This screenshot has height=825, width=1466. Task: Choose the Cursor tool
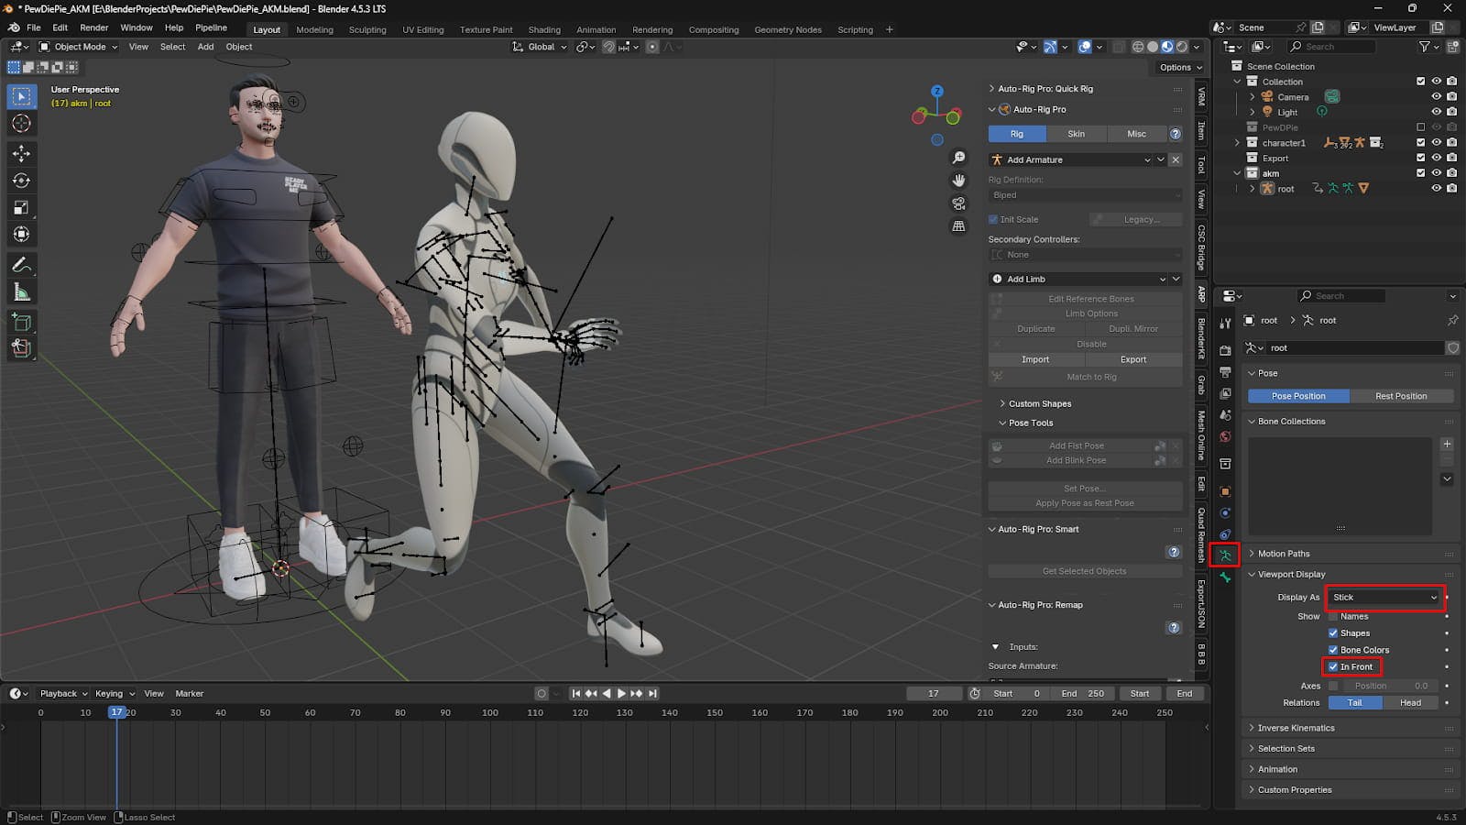[x=21, y=124]
